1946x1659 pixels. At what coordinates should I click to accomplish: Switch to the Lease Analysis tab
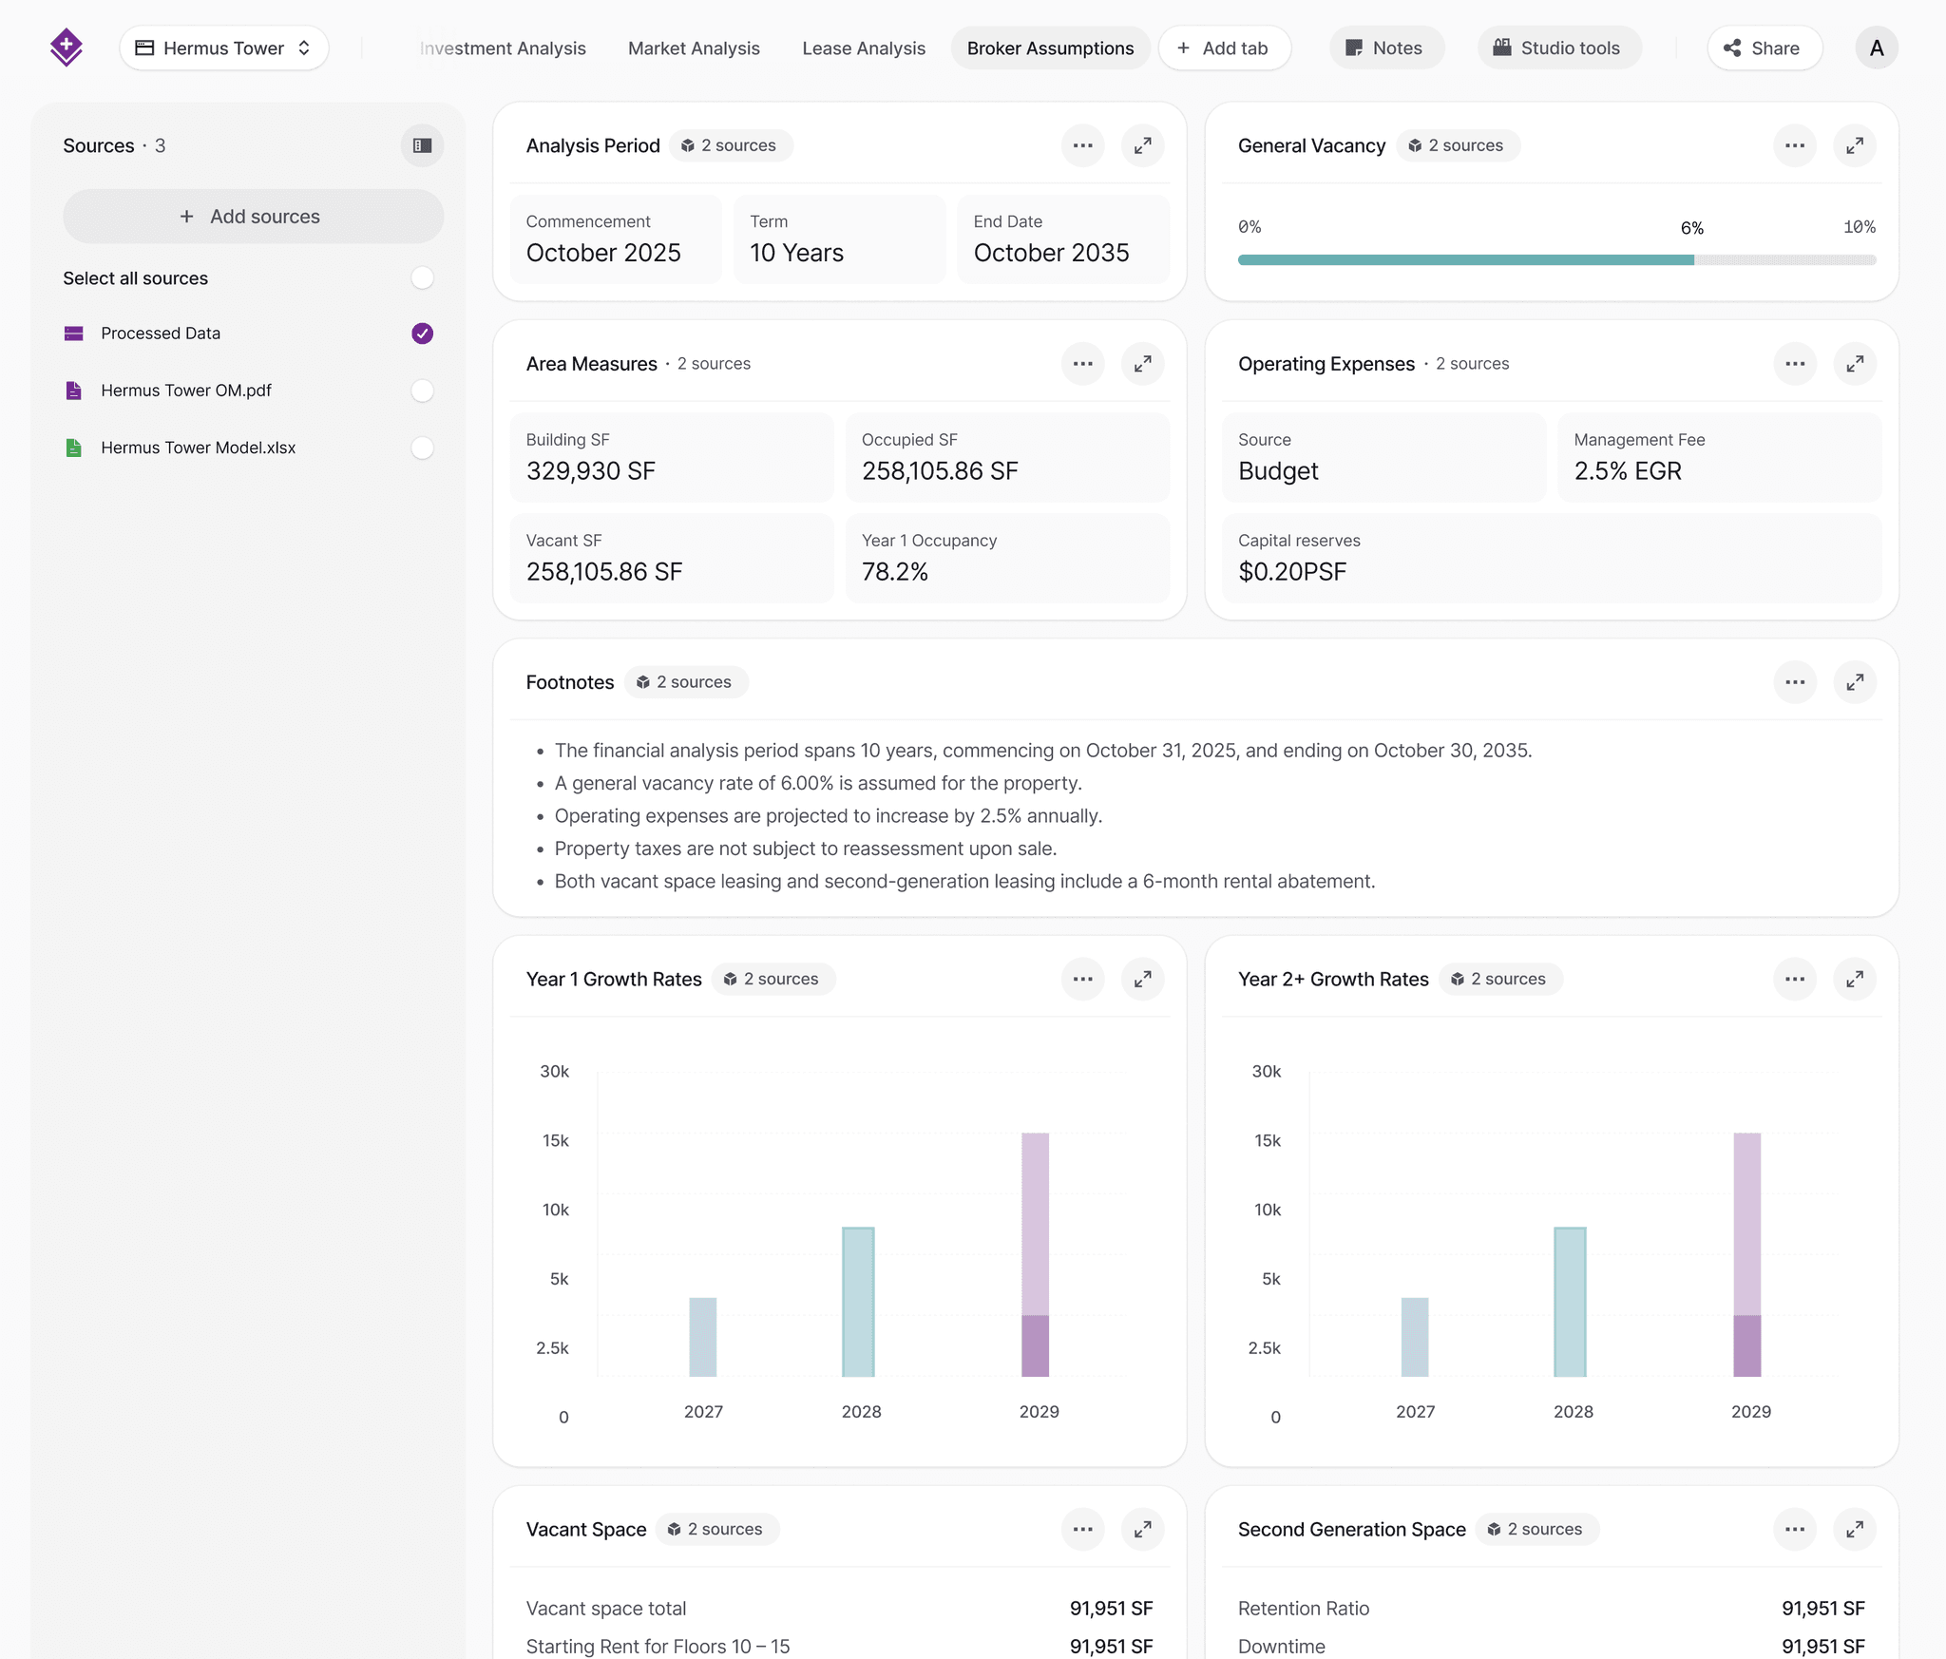point(864,48)
